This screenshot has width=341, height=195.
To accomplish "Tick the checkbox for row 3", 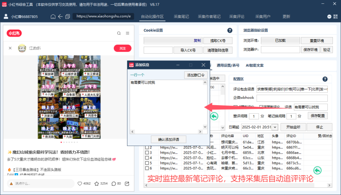I will [x=147, y=153].
